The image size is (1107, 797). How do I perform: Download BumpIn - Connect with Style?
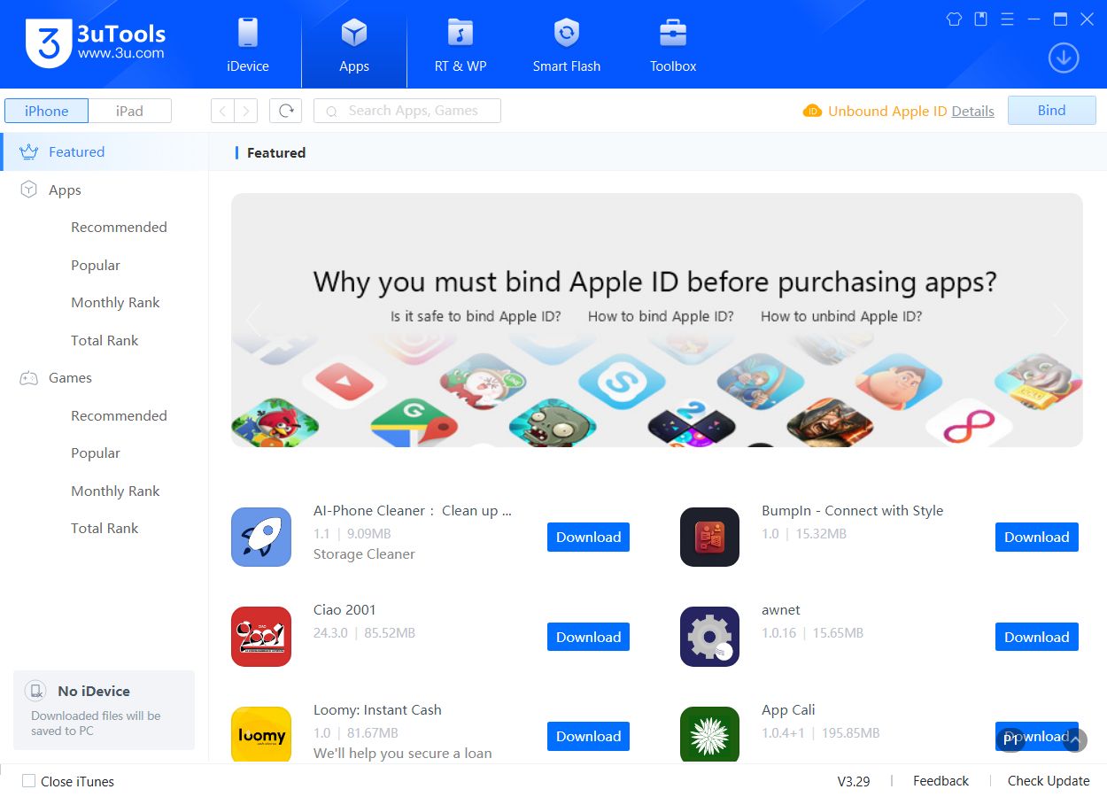pos(1037,537)
